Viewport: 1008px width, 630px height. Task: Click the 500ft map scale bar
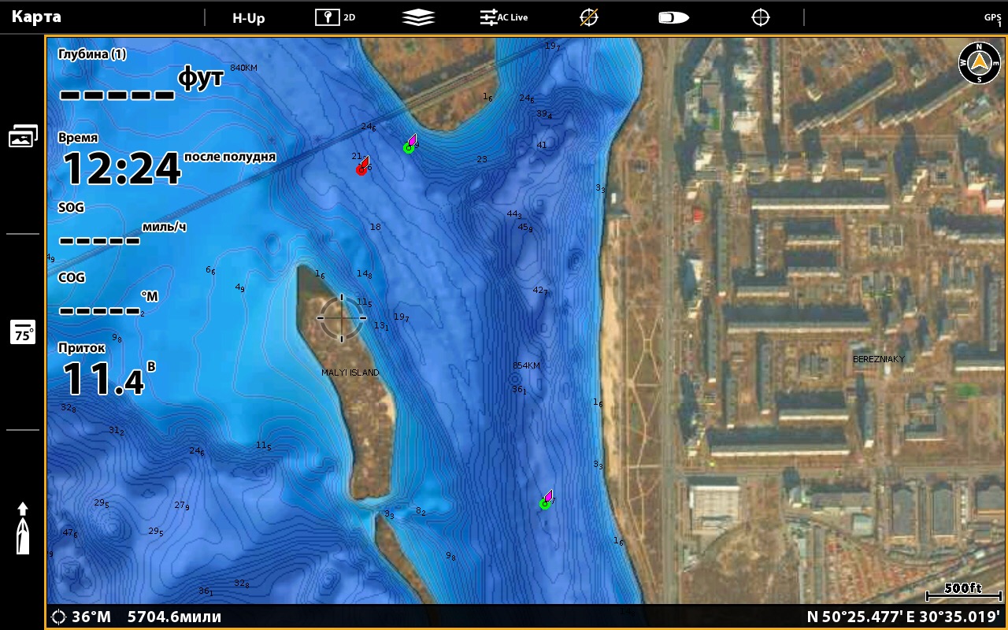[962, 591]
